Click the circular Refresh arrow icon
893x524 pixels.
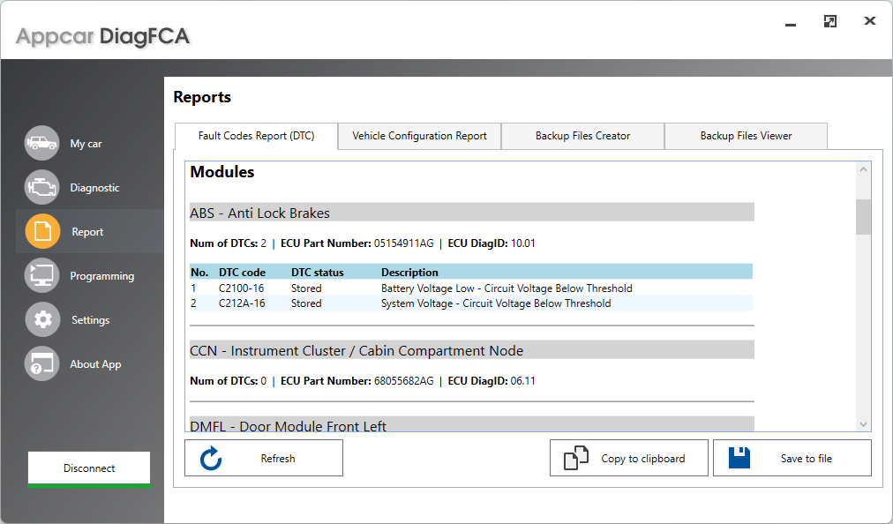(211, 457)
